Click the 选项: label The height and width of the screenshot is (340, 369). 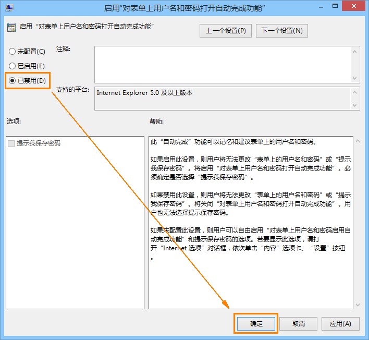click(x=14, y=122)
